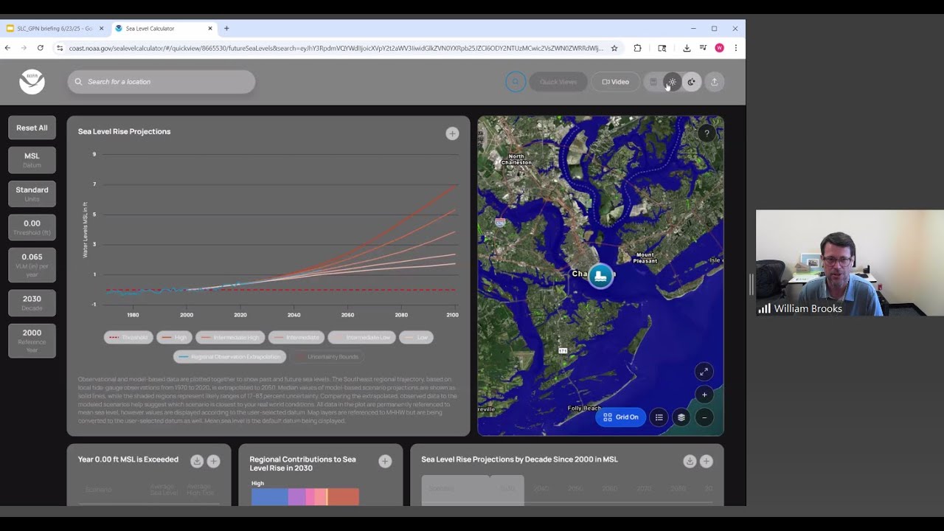Zoom out on the map
The height and width of the screenshot is (531, 944).
[704, 417]
